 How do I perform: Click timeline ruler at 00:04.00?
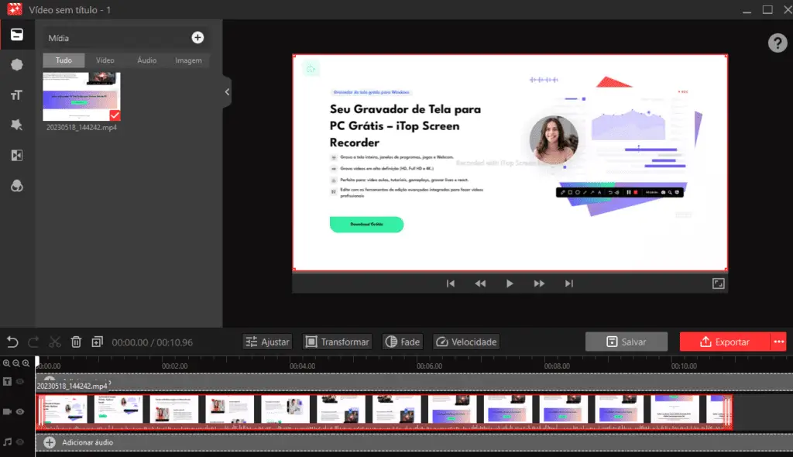click(x=303, y=366)
